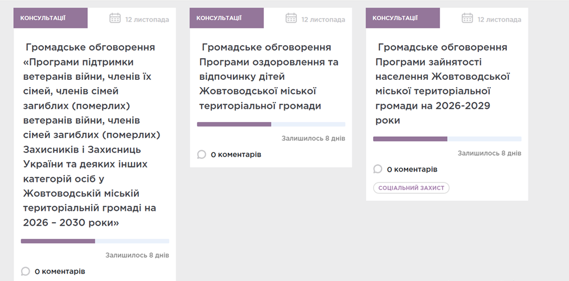Viewport: 569px width, 281px height.
Task: Click progress bar on employment program card
Action: [447, 139]
